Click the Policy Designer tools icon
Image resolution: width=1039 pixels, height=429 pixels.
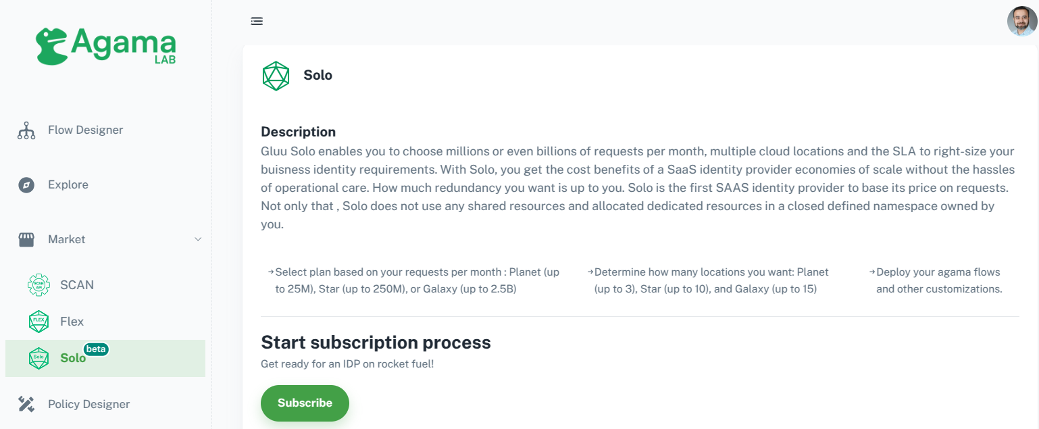click(26, 404)
